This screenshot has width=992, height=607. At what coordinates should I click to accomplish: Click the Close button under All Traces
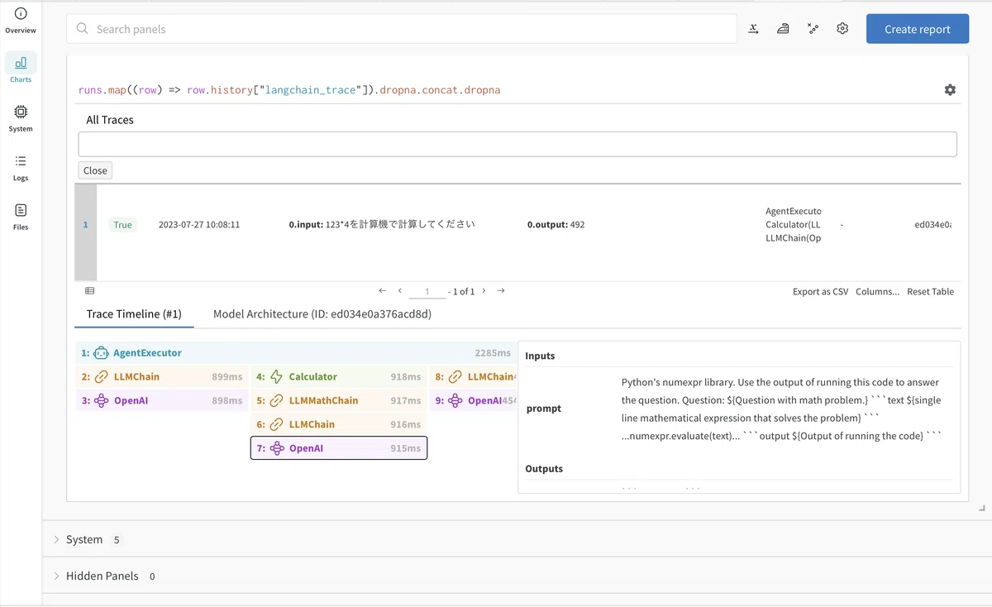(x=95, y=170)
